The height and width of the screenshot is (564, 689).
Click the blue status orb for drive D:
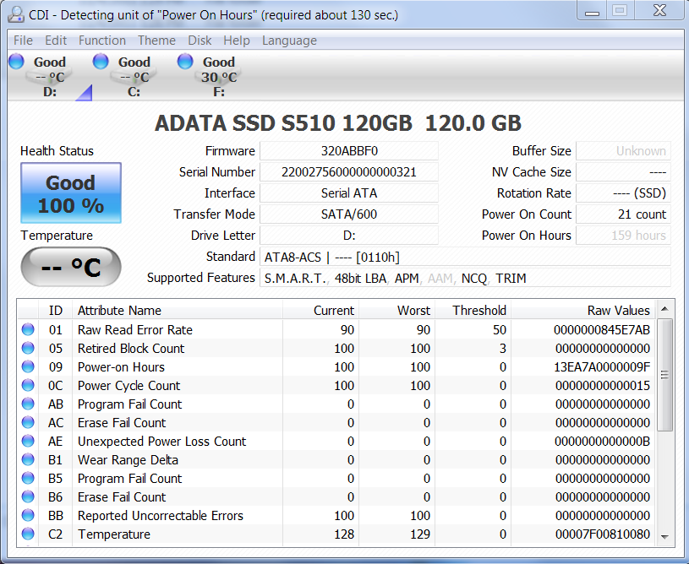pyautogui.click(x=16, y=62)
